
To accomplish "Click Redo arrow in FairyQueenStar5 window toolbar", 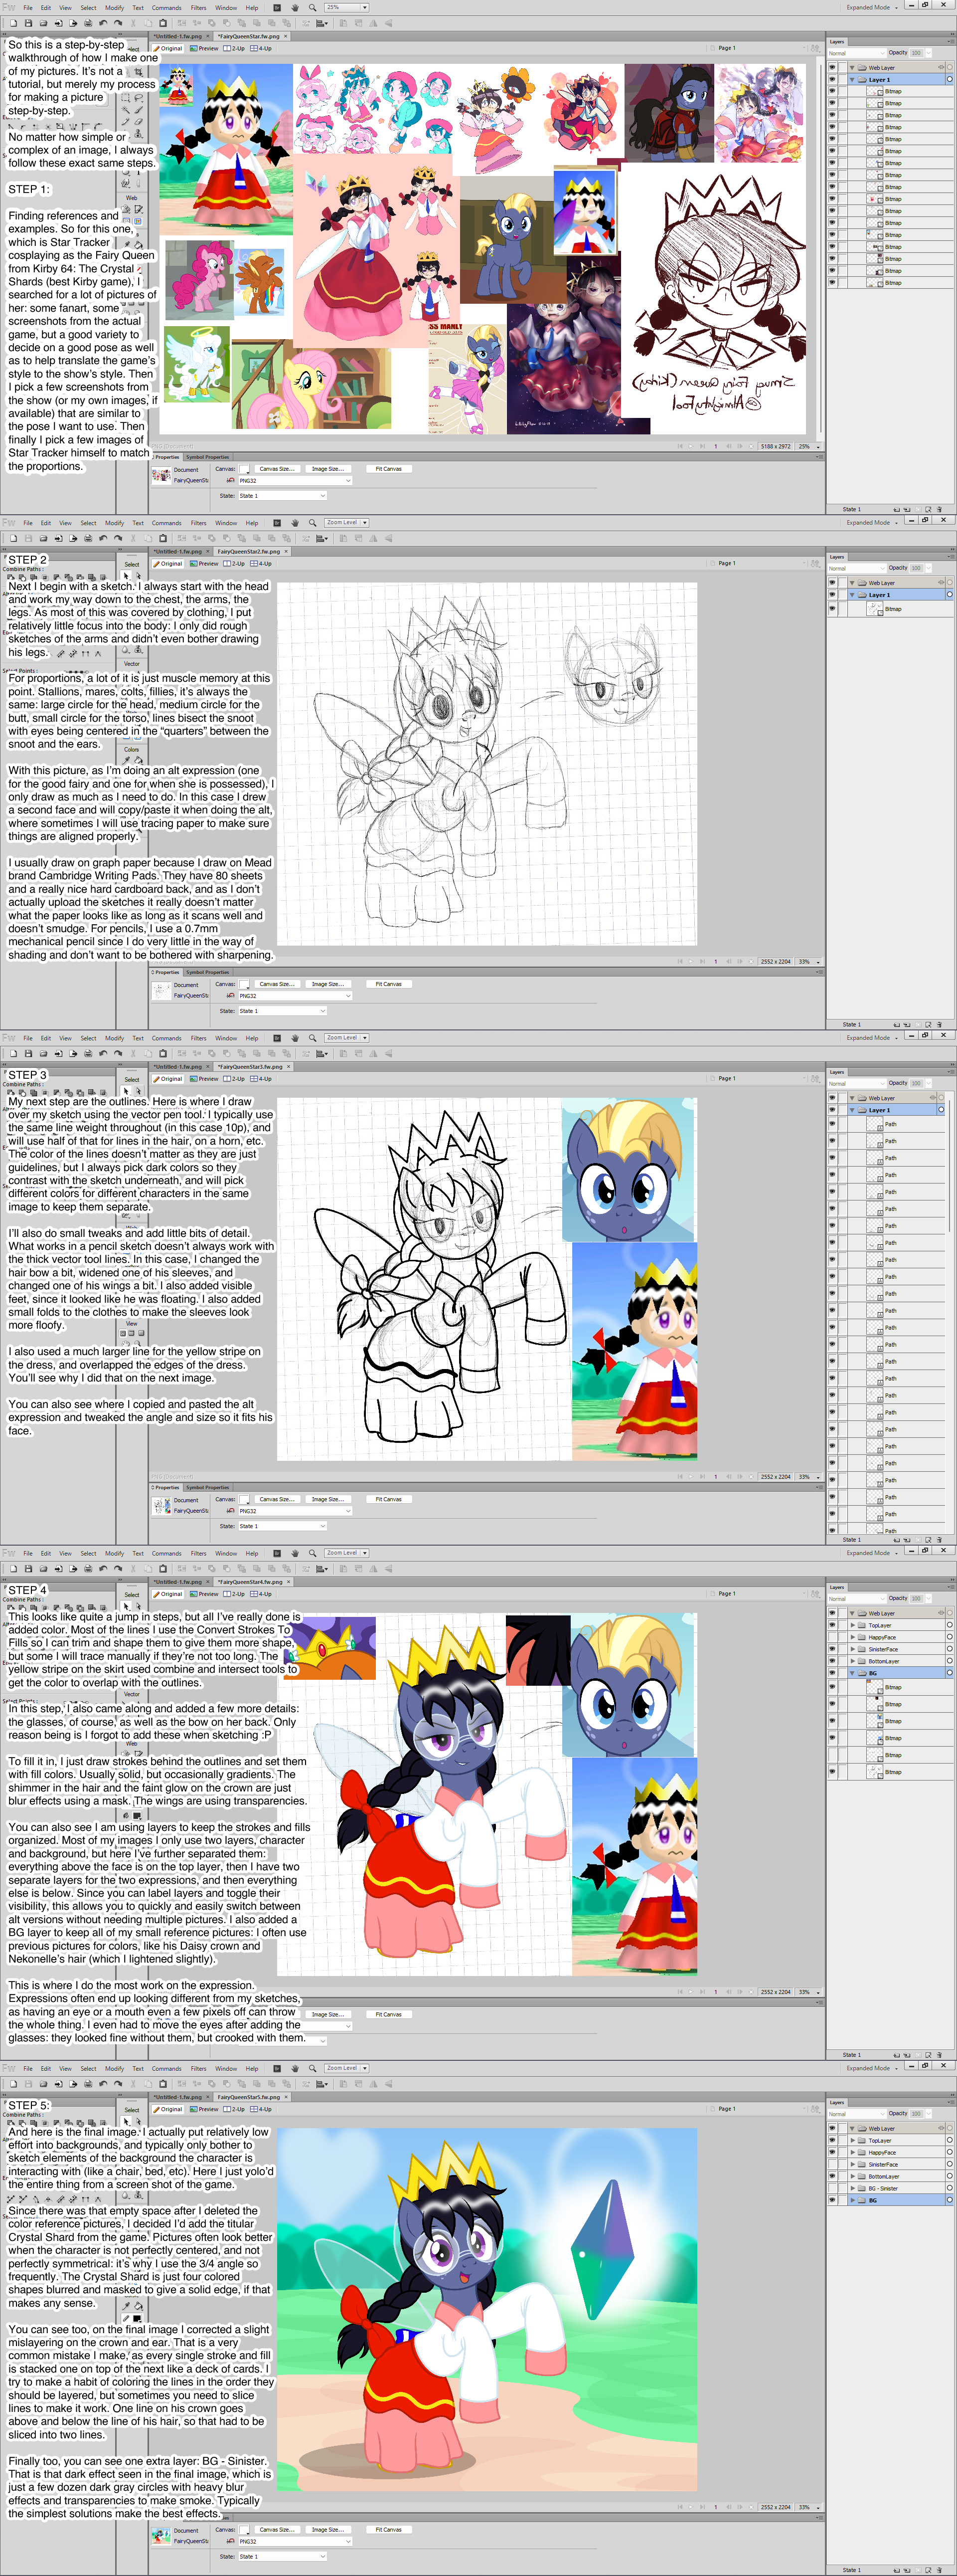I will click(118, 2084).
